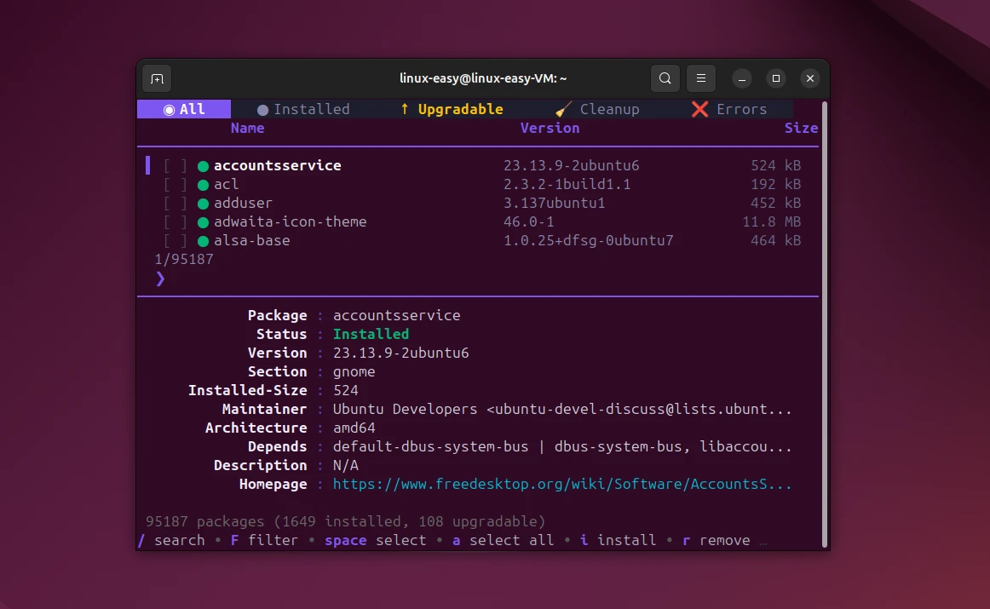Click green status dot beside accountsservice
This screenshot has width=990, height=609.
203,166
